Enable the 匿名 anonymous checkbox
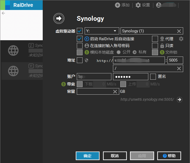The image size is (190, 163). click(153, 77)
